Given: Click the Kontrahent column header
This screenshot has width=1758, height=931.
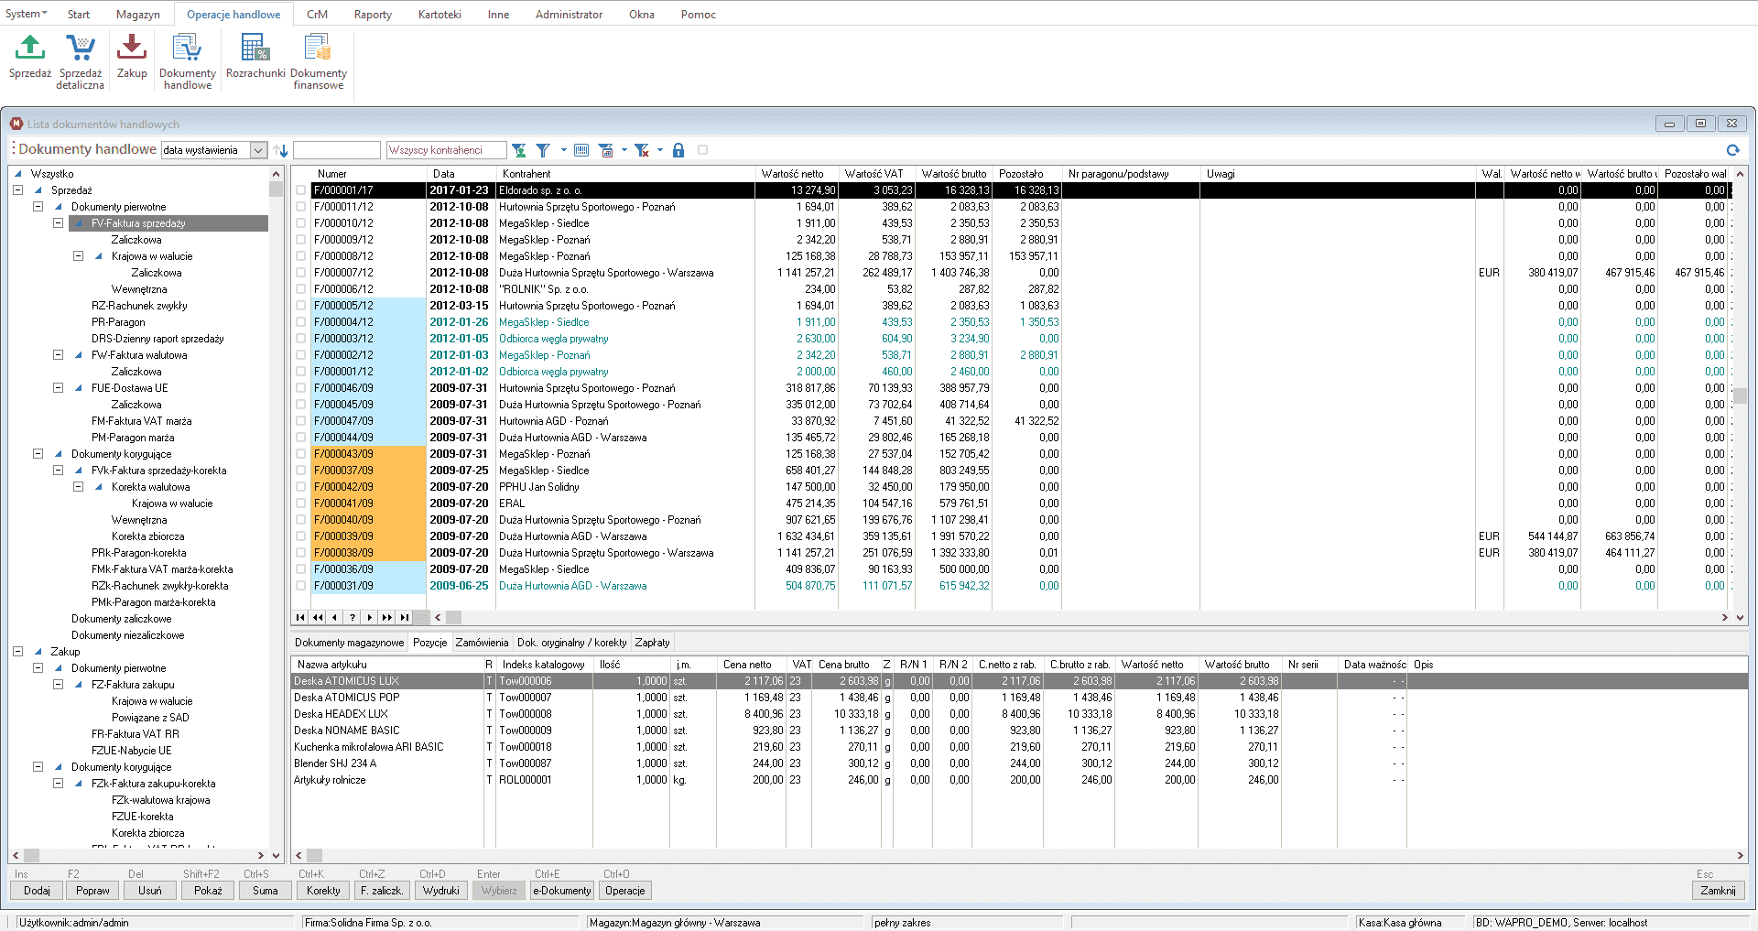Looking at the screenshot, I should (x=625, y=174).
